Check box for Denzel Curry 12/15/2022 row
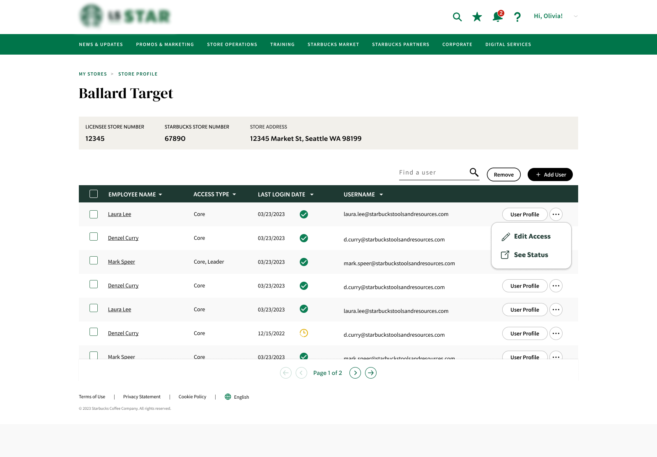Image resolution: width=657 pixels, height=457 pixels. (x=94, y=332)
